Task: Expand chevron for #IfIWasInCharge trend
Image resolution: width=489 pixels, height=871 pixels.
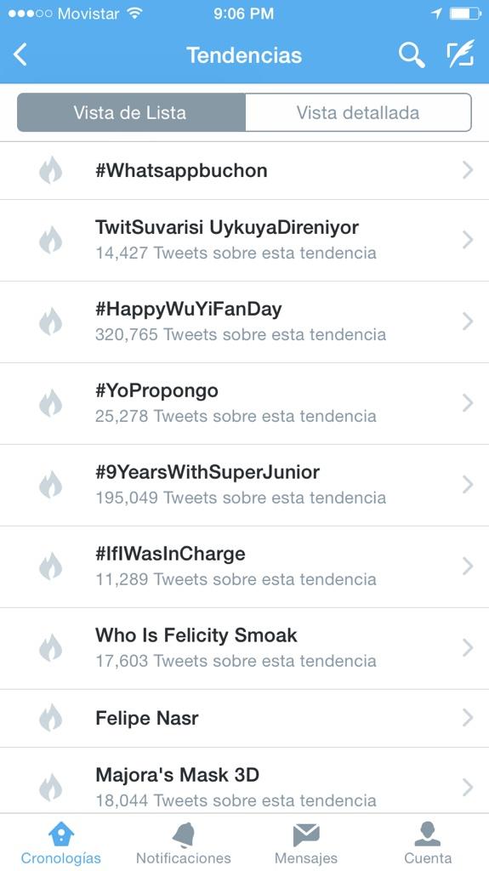Action: point(468,566)
